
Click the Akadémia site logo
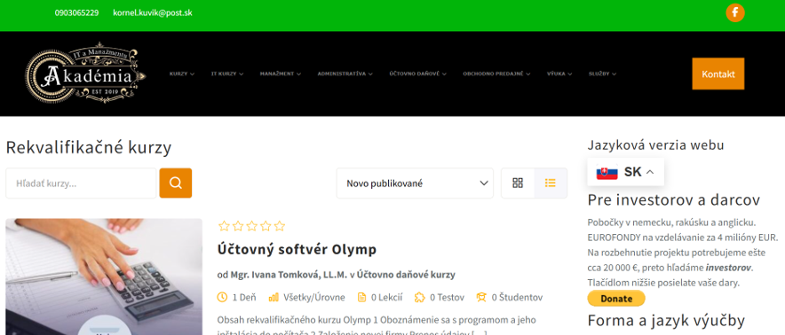click(85, 73)
